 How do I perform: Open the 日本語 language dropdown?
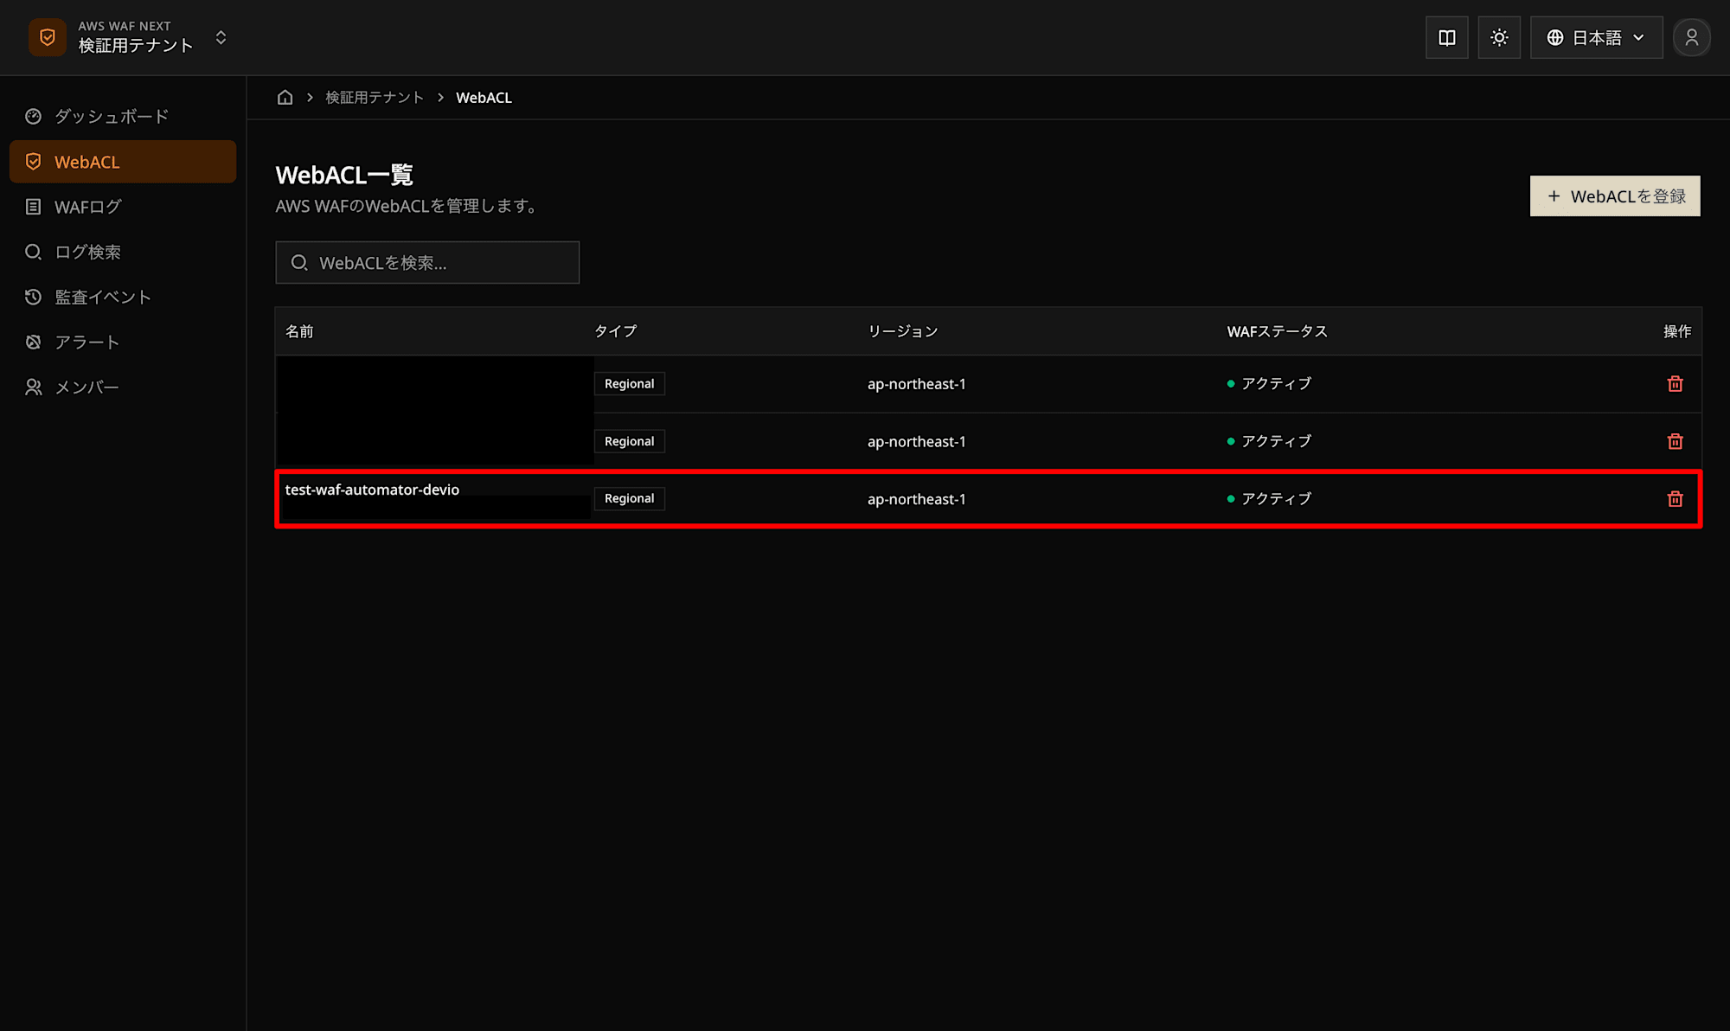1596,37
